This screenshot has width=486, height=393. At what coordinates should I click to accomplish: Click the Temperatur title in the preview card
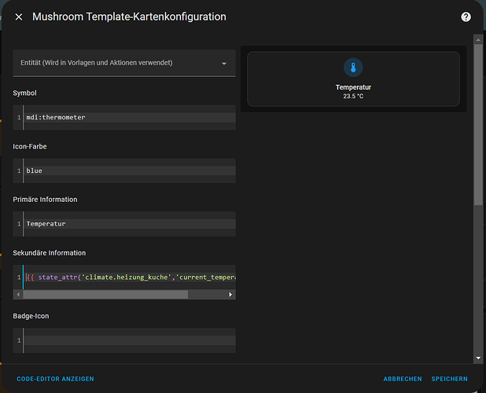(x=353, y=87)
